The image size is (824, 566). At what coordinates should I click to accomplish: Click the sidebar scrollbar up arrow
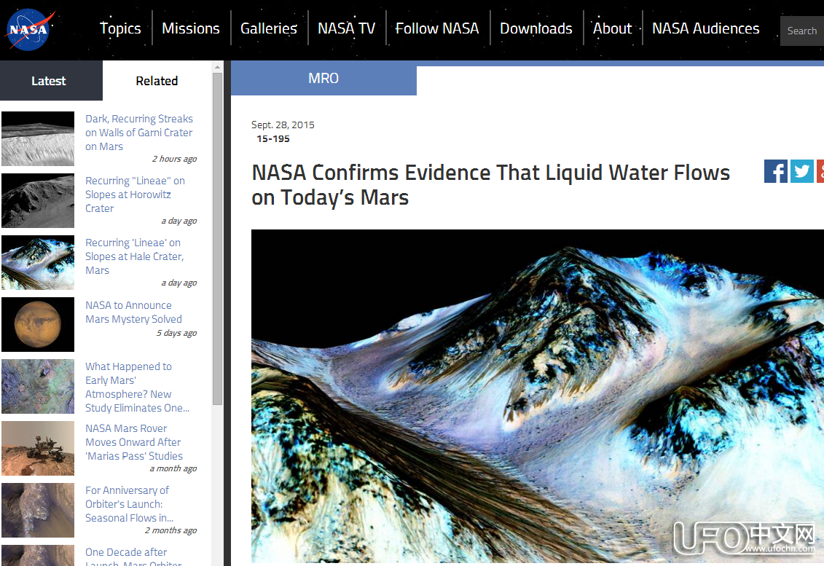tap(217, 67)
